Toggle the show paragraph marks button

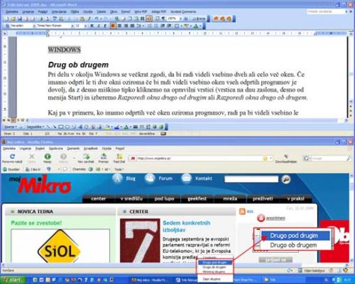(163, 19)
